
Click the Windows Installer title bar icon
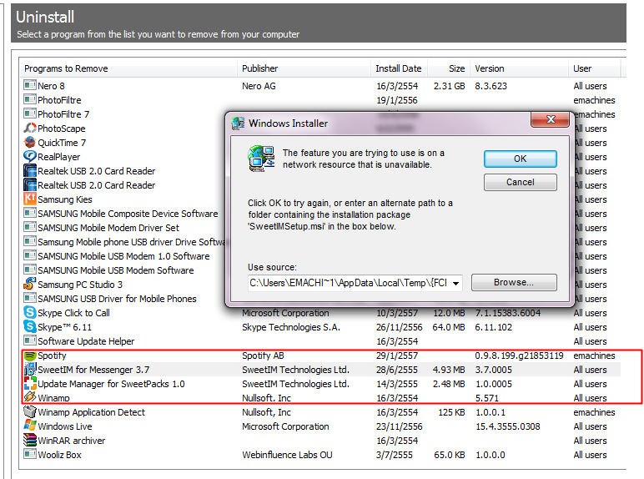[x=238, y=124]
